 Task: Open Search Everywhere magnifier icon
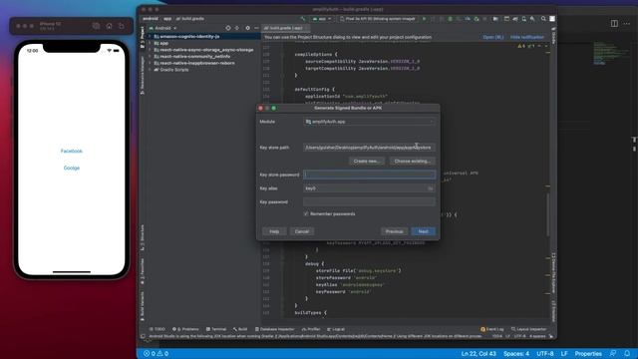tap(543, 19)
